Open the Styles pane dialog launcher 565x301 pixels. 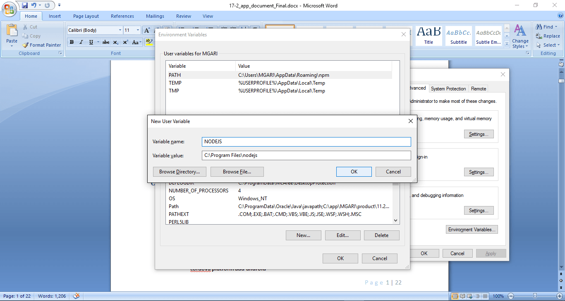(x=529, y=53)
